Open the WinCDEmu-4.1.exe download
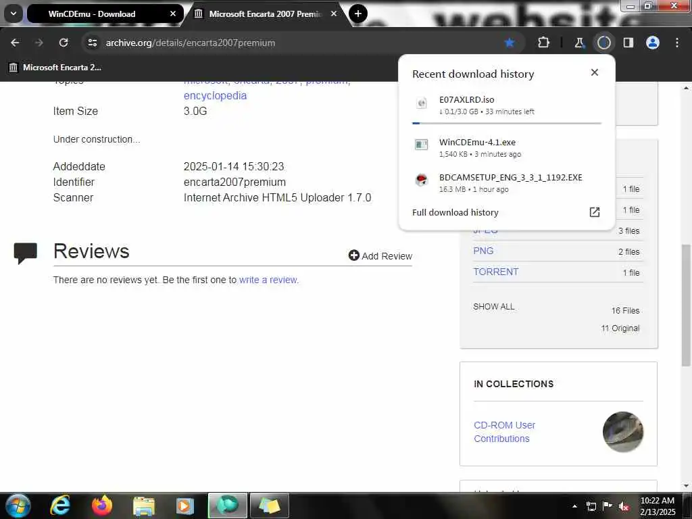The image size is (692, 519). (507, 147)
